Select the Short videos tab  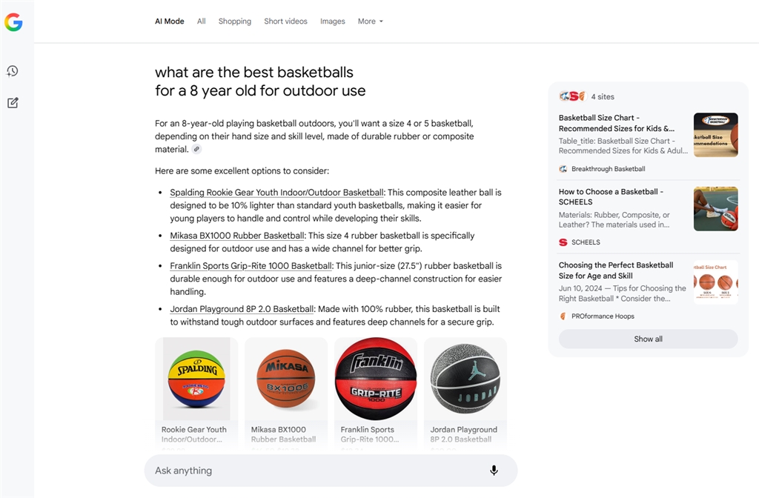coord(285,21)
